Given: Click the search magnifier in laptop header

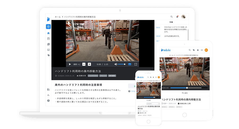Looking at the screenshot, I should (x=172, y=17).
